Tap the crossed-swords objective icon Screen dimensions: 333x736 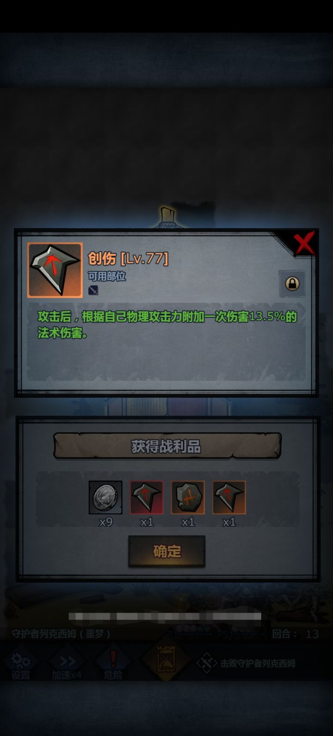tap(207, 663)
